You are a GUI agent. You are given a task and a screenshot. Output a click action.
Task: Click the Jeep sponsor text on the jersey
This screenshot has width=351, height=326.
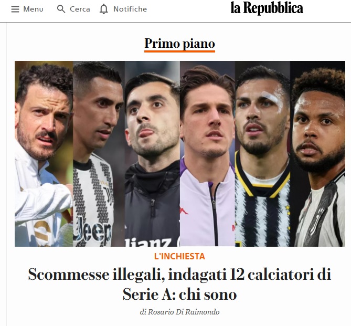click(93, 233)
